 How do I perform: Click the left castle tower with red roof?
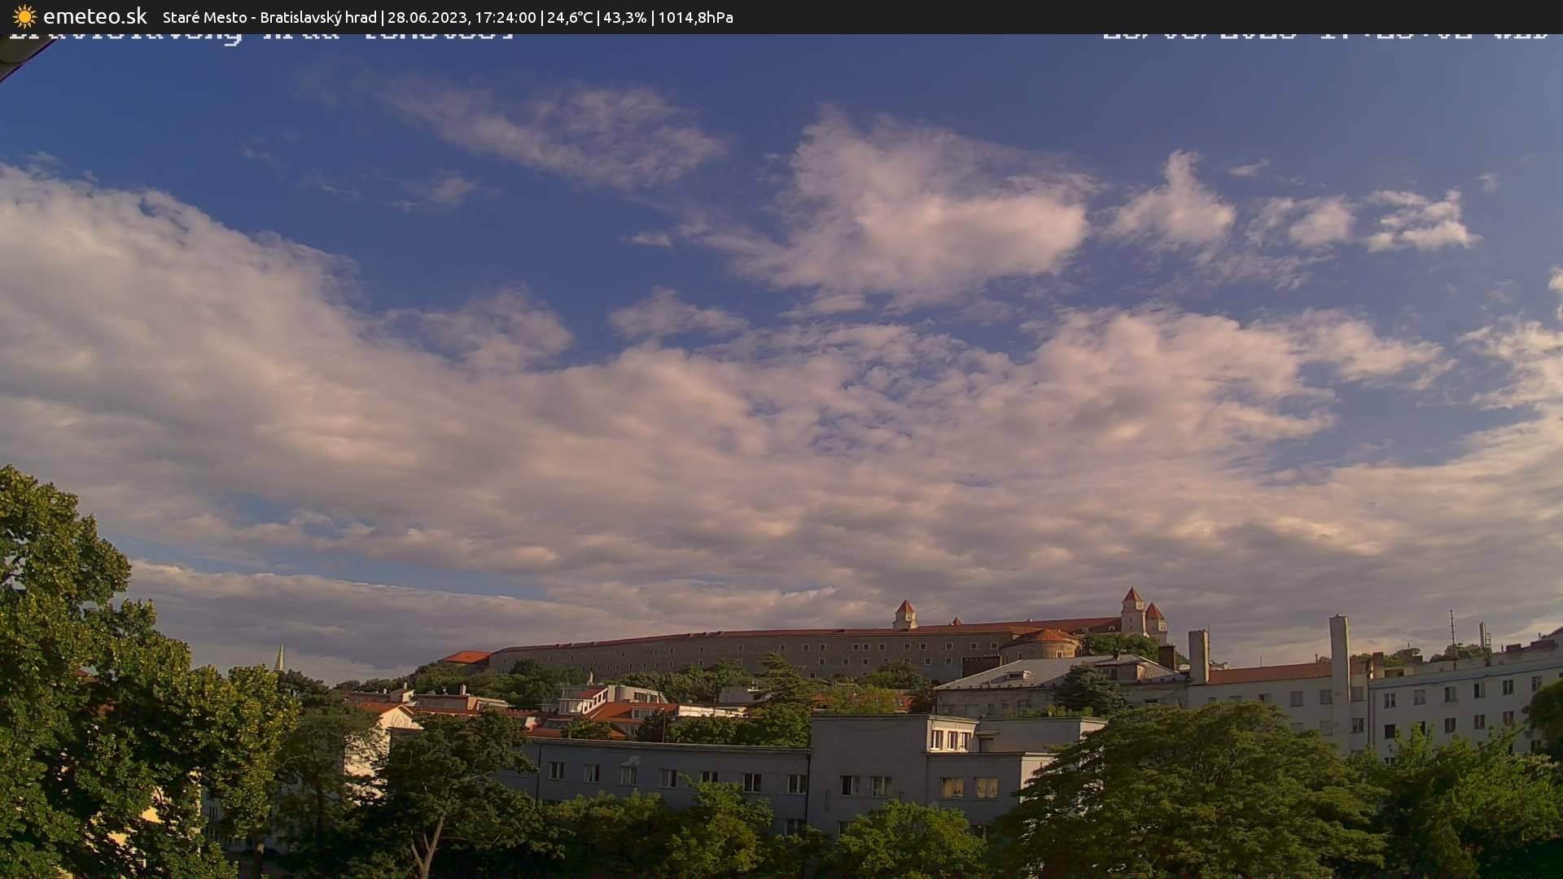[904, 614]
